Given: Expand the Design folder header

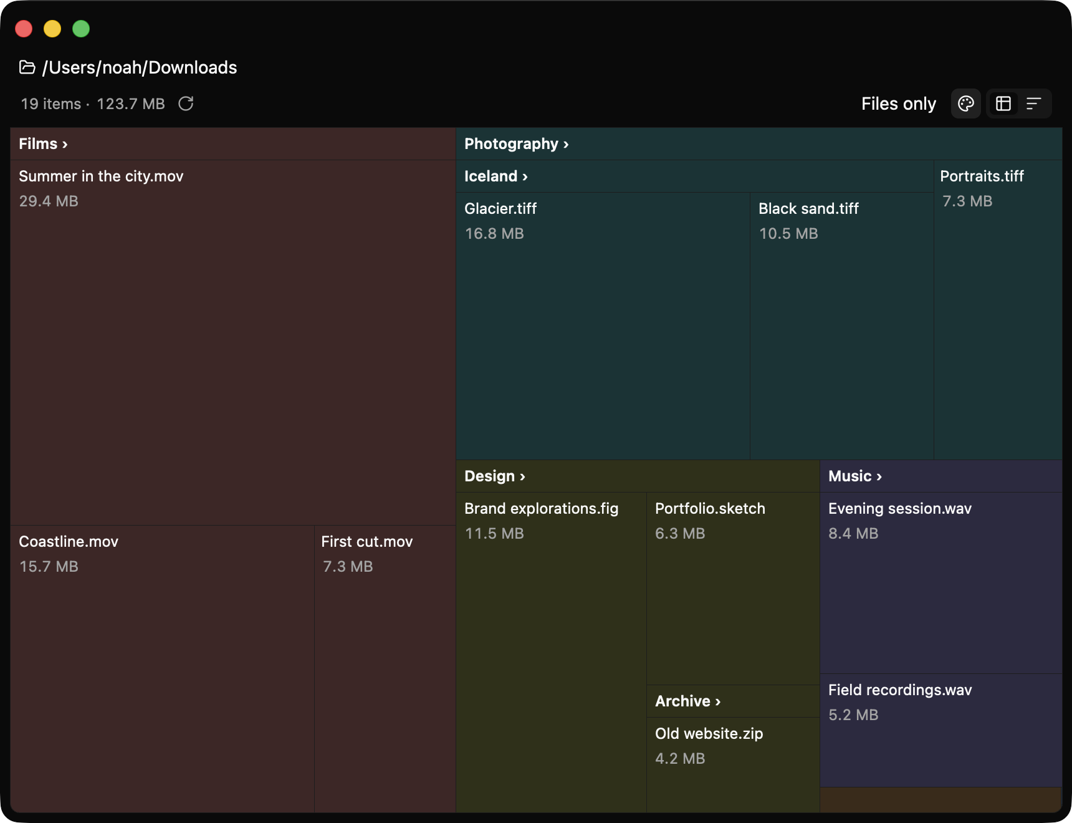Looking at the screenshot, I should (638, 476).
